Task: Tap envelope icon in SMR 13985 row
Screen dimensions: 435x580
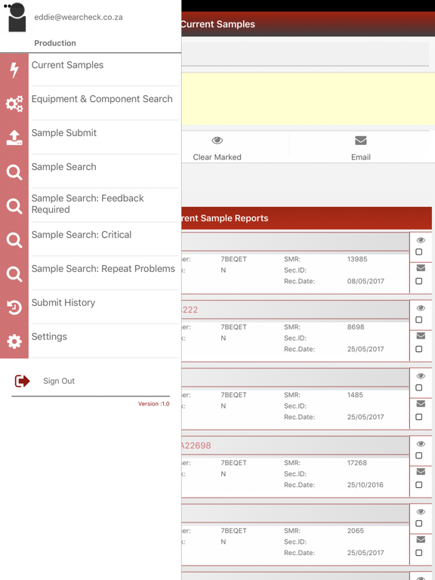Action: [x=421, y=268]
